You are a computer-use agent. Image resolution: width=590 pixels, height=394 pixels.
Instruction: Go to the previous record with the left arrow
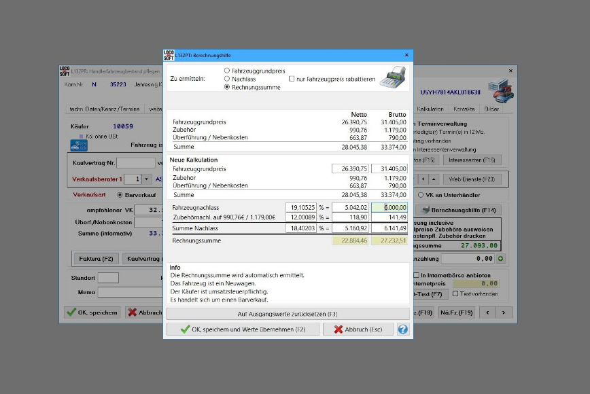(487, 312)
